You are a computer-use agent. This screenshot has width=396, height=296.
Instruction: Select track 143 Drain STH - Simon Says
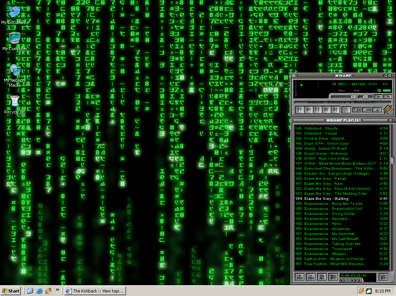(341, 144)
